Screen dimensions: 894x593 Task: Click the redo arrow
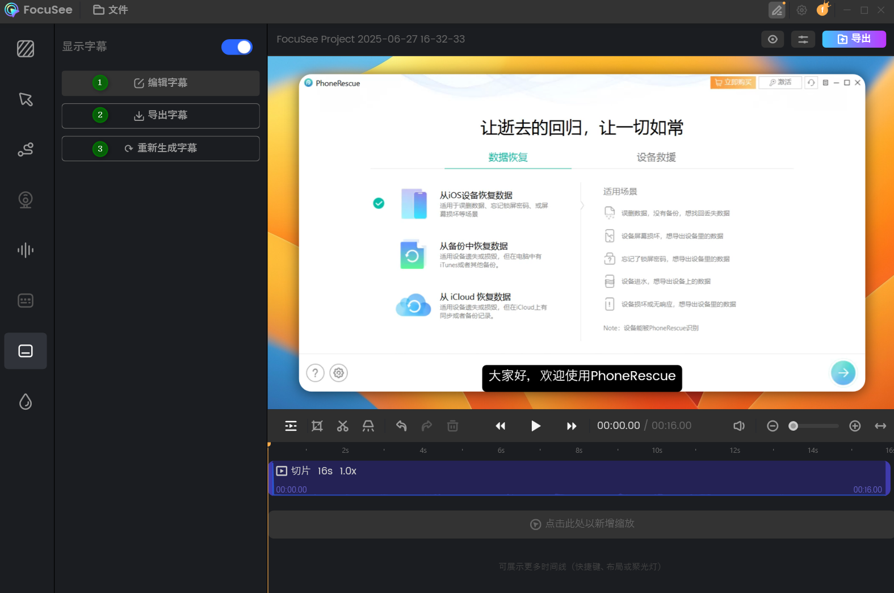click(427, 426)
